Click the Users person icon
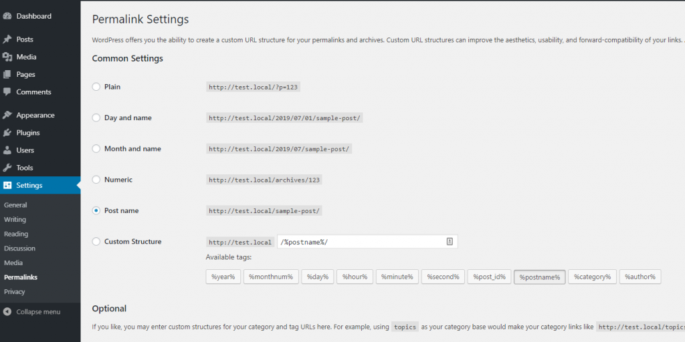The image size is (685, 342). click(x=7, y=150)
